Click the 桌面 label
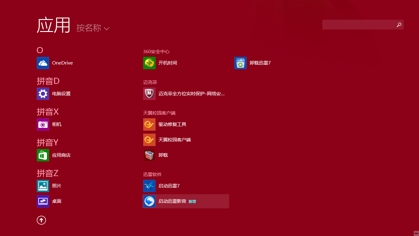The image size is (419, 236). [57, 201]
